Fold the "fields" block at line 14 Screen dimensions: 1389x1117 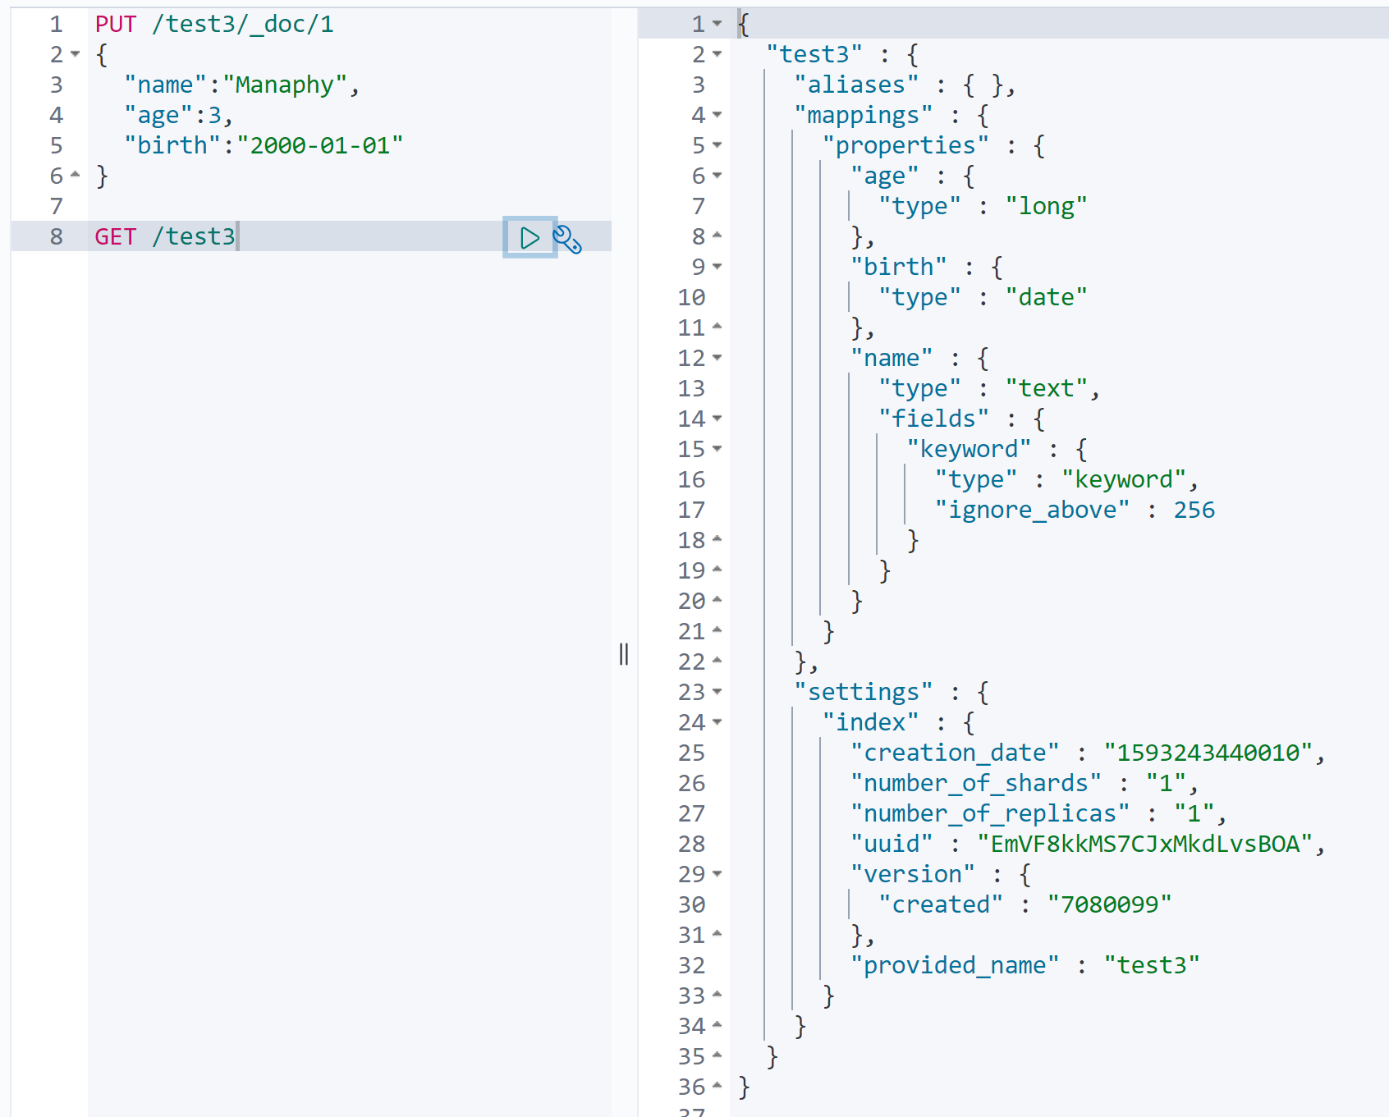coord(717,419)
